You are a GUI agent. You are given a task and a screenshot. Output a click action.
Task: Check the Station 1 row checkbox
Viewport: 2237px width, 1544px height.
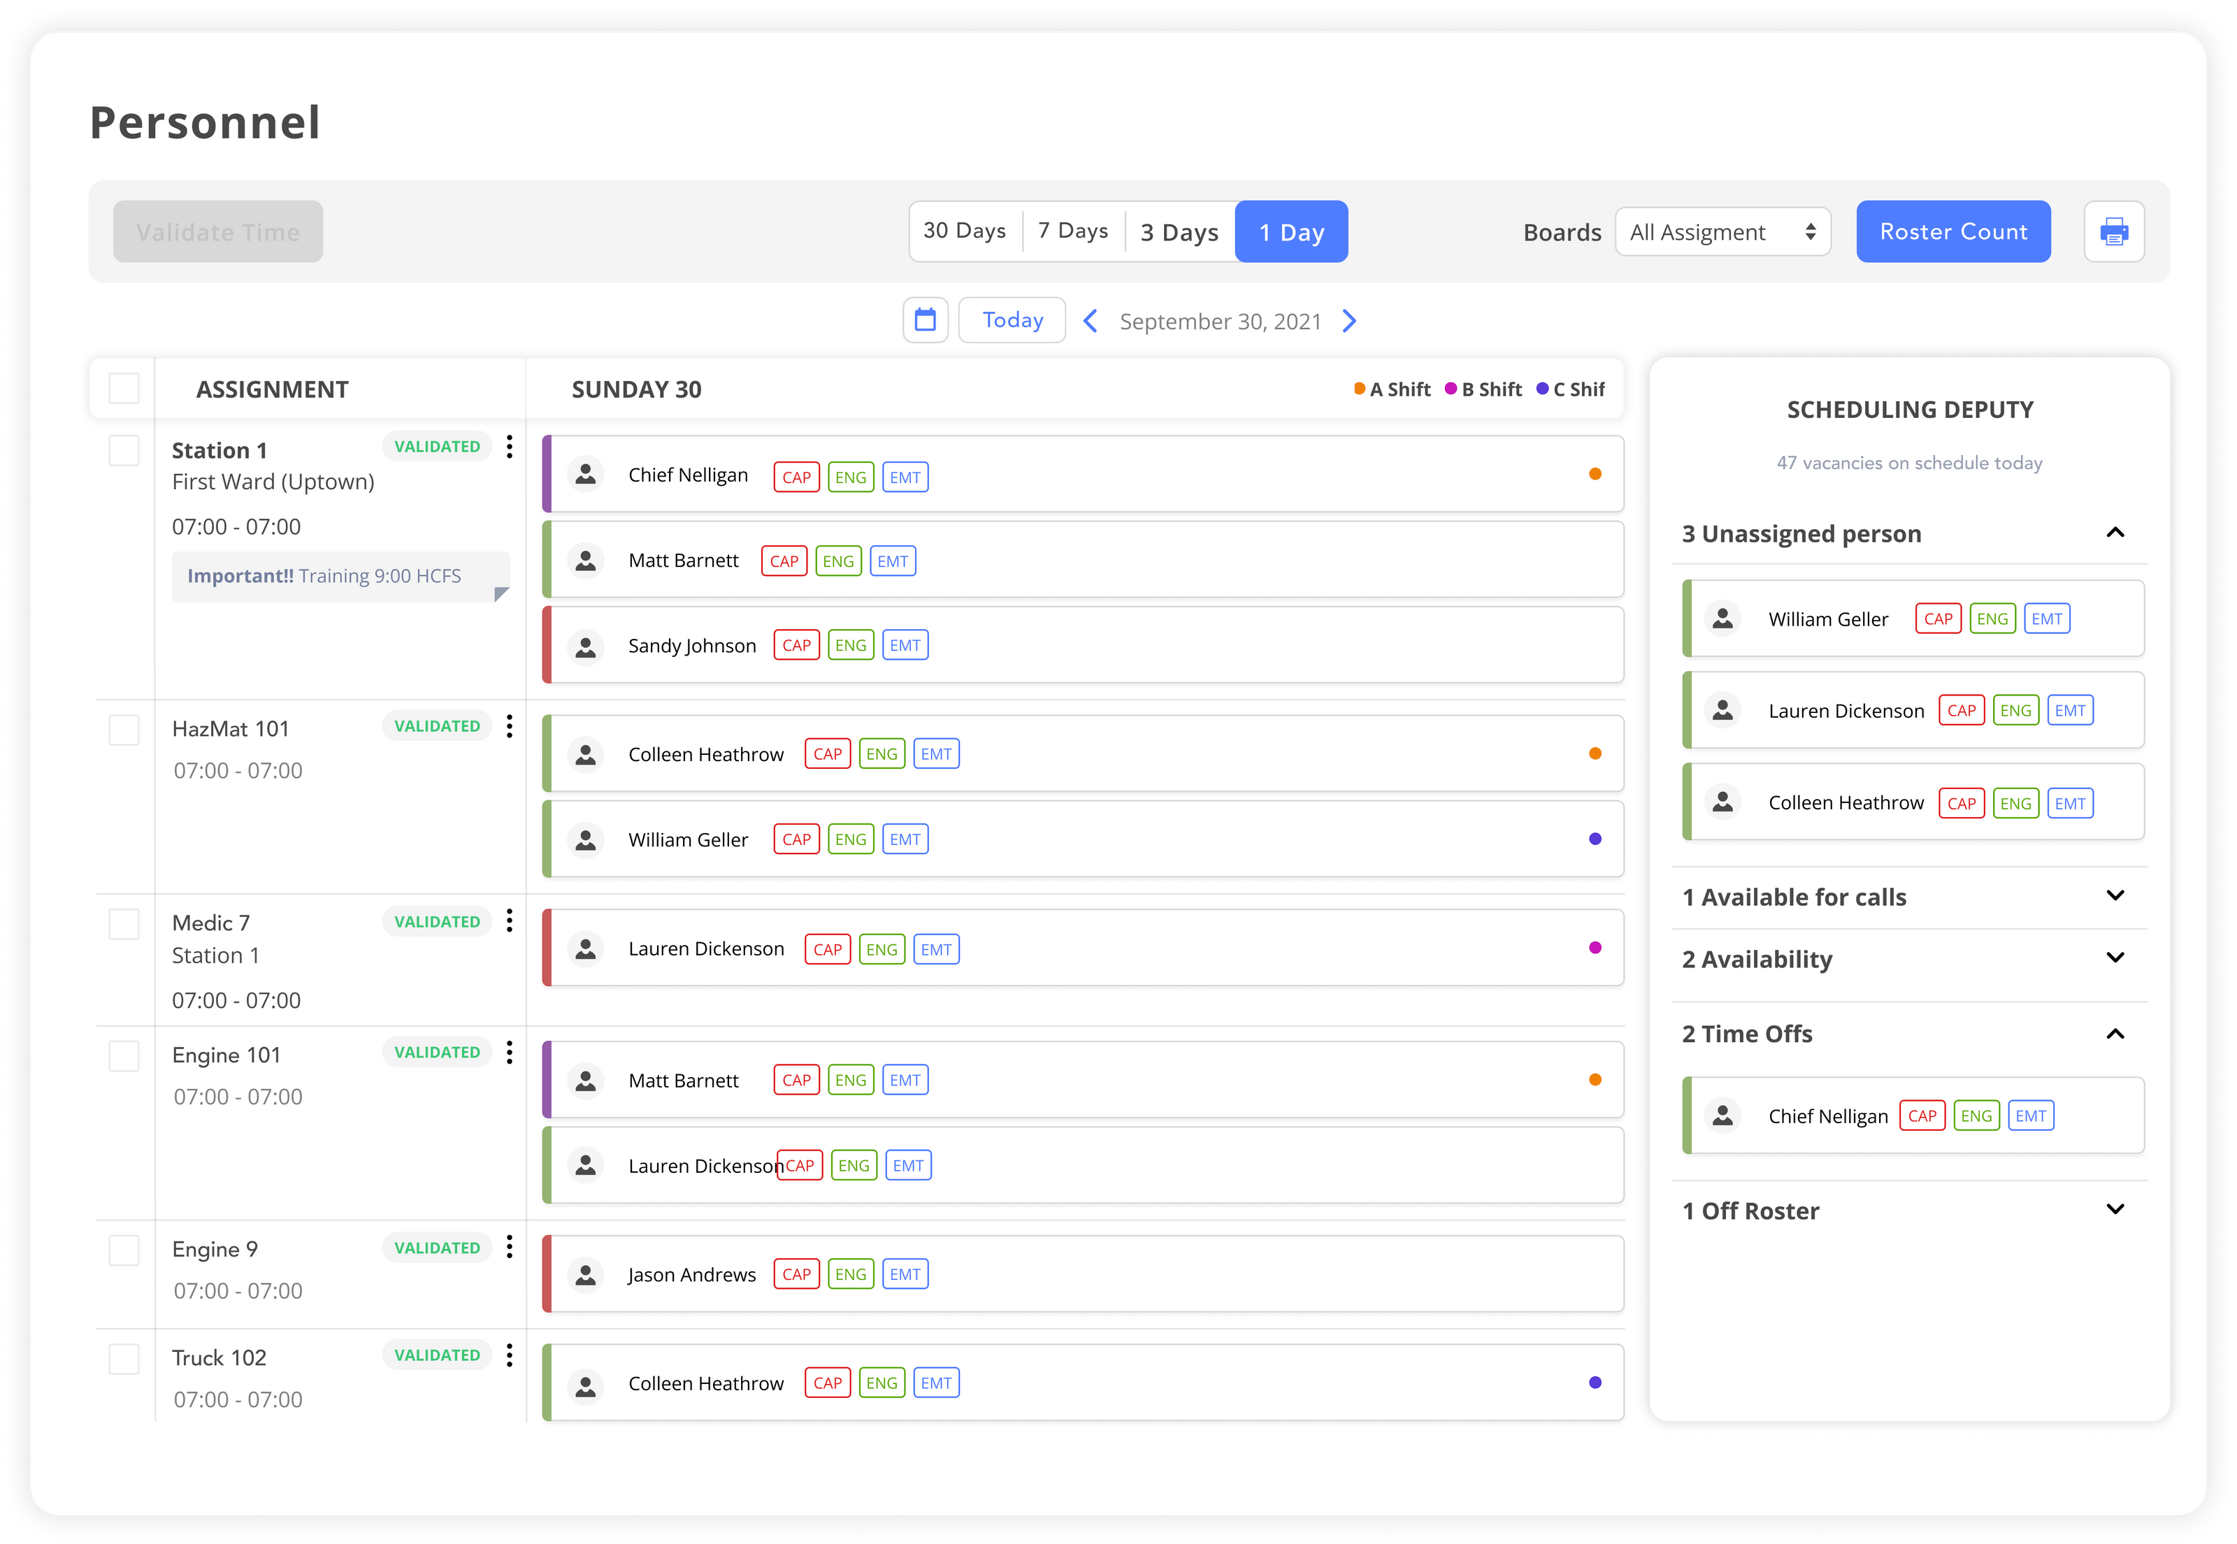(x=123, y=449)
